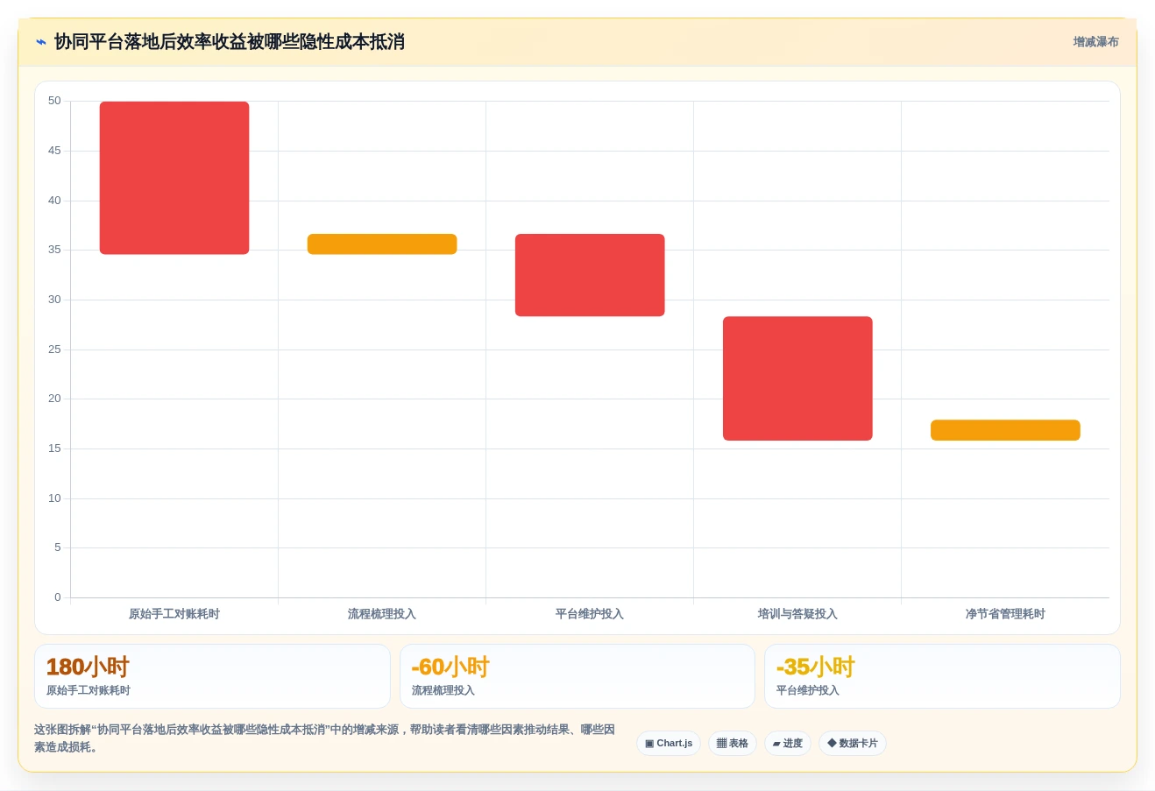This screenshot has height=791, width=1155.
Task: Open the -60小时 data card
Action: tap(577, 676)
